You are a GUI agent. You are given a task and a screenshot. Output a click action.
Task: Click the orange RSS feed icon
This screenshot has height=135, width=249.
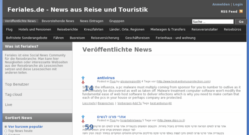click(x=241, y=11)
